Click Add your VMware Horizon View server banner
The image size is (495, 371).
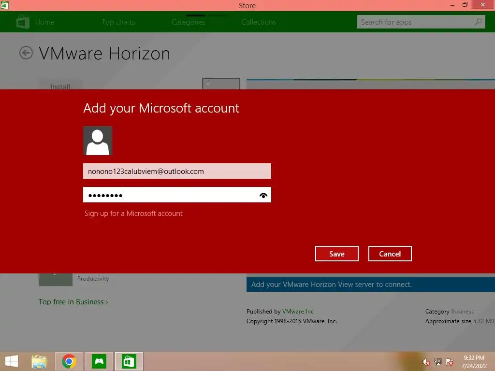pyautogui.click(x=371, y=284)
